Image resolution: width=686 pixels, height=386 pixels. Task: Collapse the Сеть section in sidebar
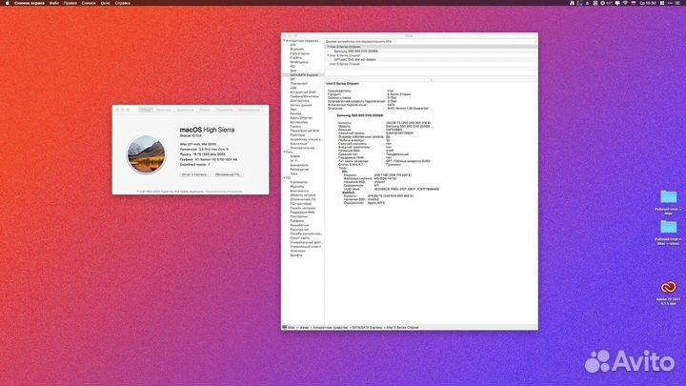(x=284, y=152)
